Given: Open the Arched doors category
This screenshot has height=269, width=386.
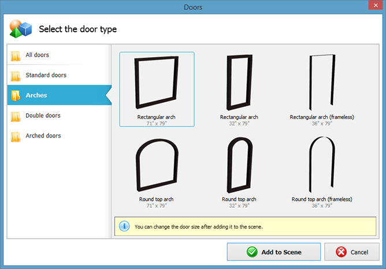Looking at the screenshot, I should pyautogui.click(x=60, y=136).
